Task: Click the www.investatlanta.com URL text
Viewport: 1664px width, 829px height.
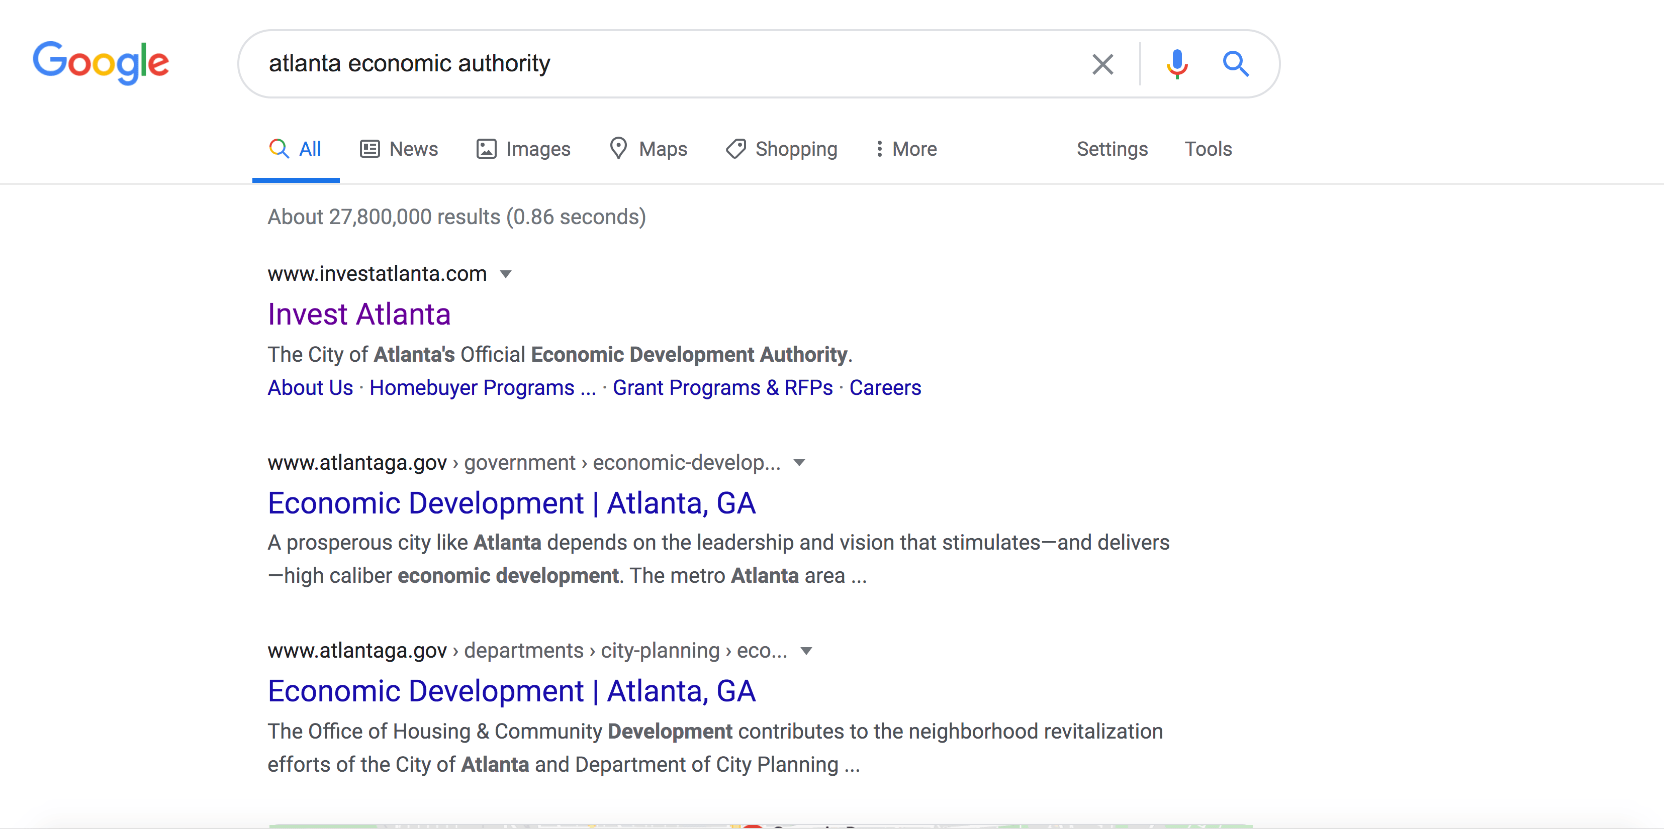Action: pos(377,274)
